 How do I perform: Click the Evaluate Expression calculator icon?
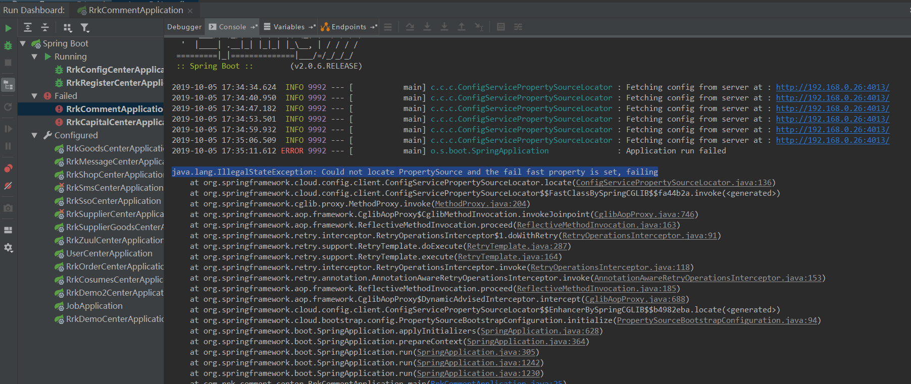501,27
